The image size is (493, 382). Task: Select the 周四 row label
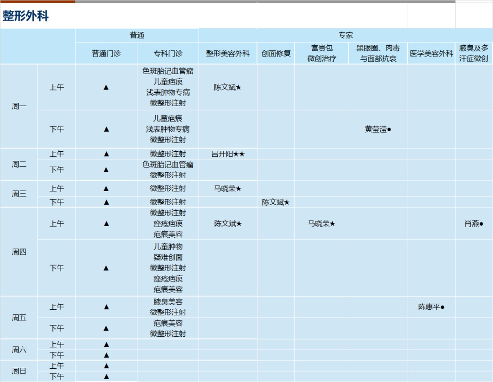point(19,252)
